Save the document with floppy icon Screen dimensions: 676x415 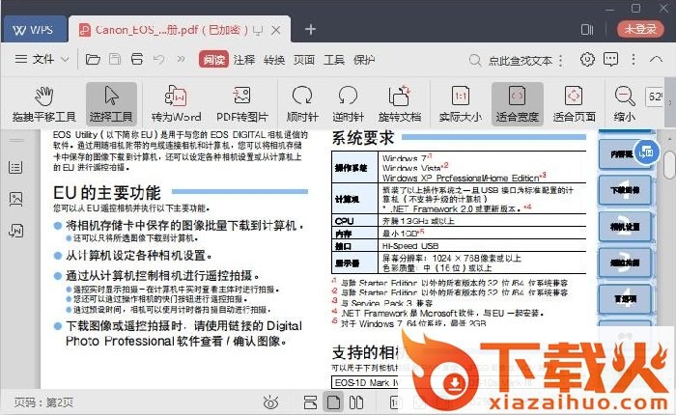115,59
